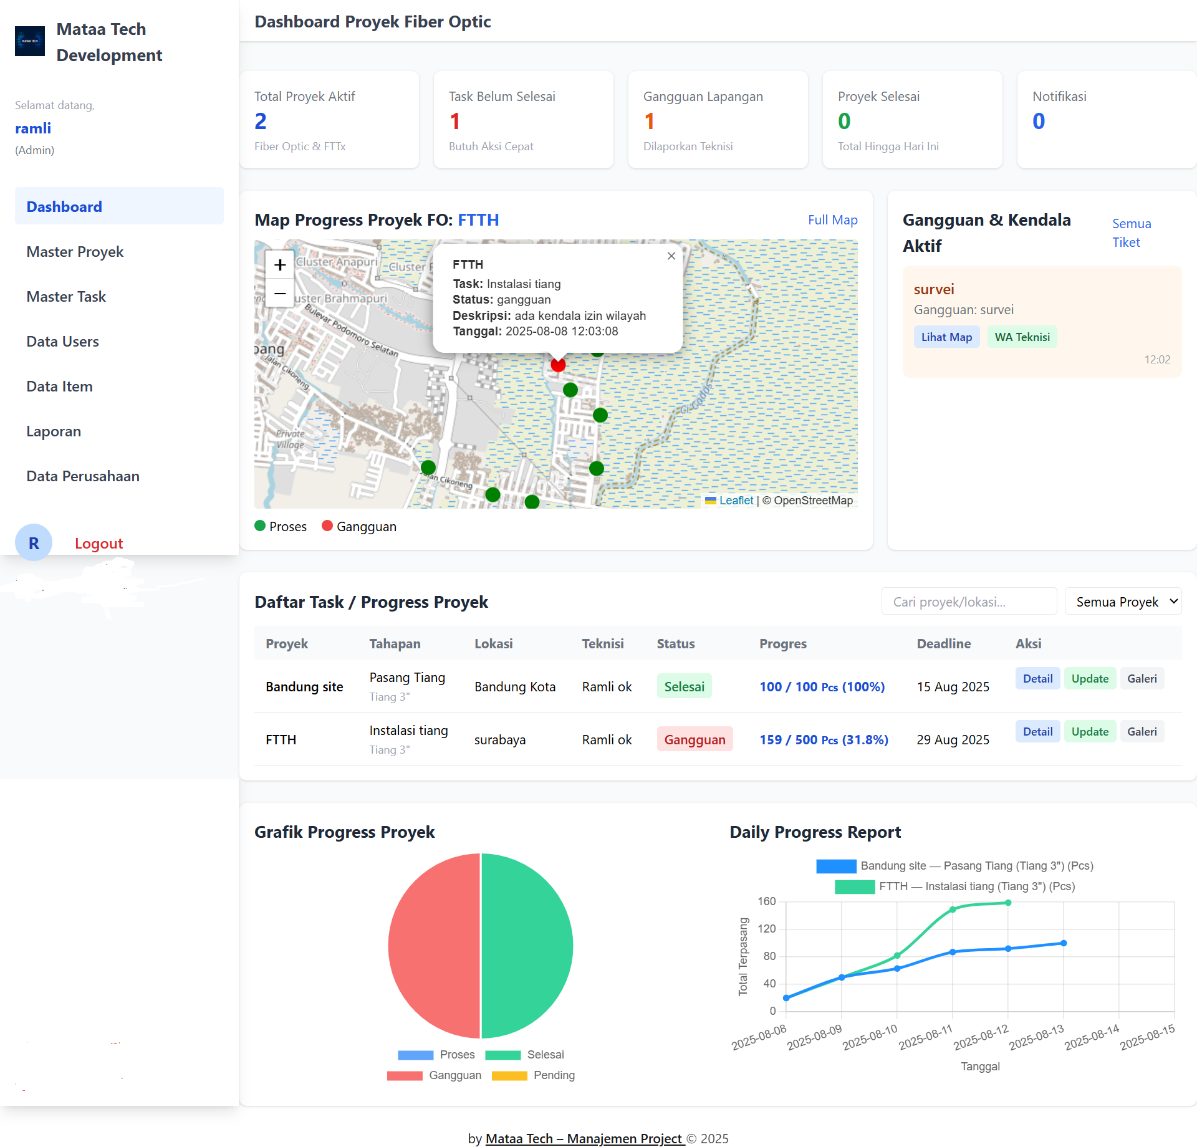Screen dimensions: 1197x1147
Task: Go to Laporan menu item
Action: click(54, 431)
